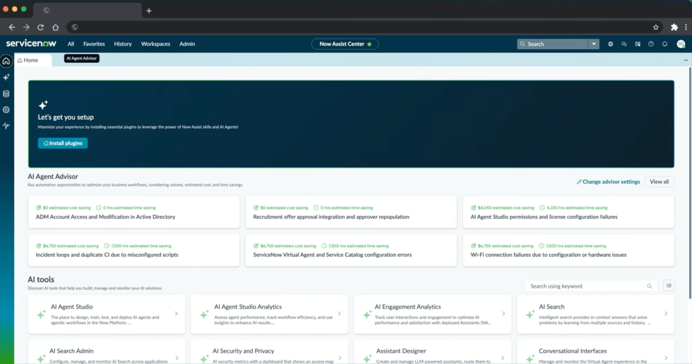Screen dimensions: 692x364
Task: Open Recruitment offer approval integration card
Action: [351, 213]
